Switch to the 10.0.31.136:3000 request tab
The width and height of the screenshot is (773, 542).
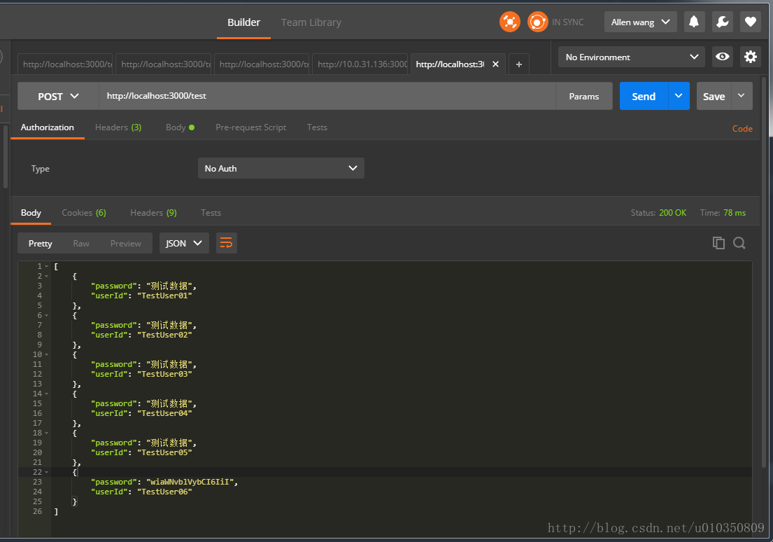pyautogui.click(x=360, y=64)
